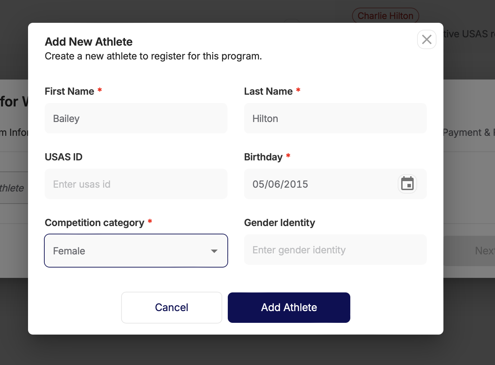Click the USAS ID input field

(x=136, y=184)
